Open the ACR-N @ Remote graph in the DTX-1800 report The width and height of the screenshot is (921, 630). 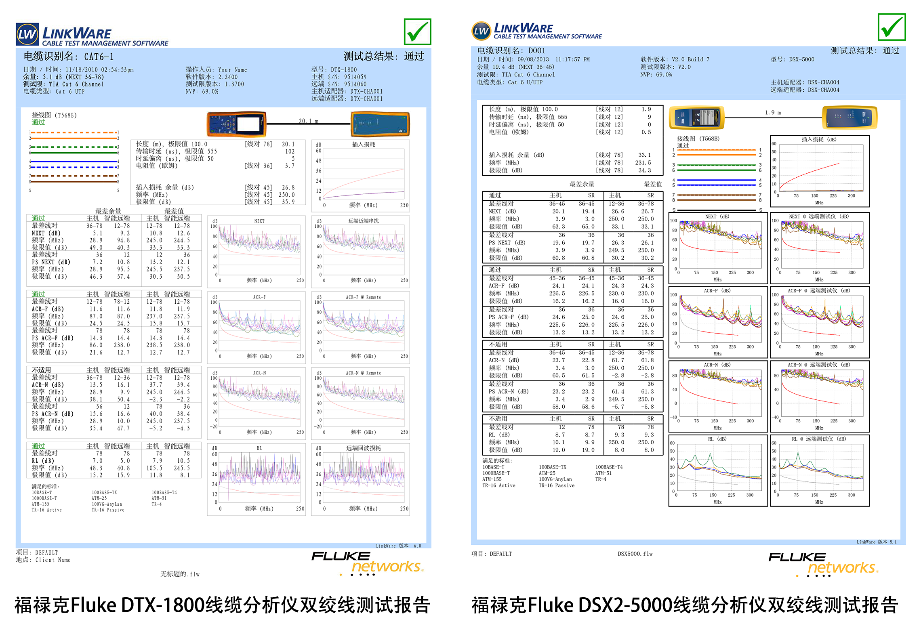[361, 403]
